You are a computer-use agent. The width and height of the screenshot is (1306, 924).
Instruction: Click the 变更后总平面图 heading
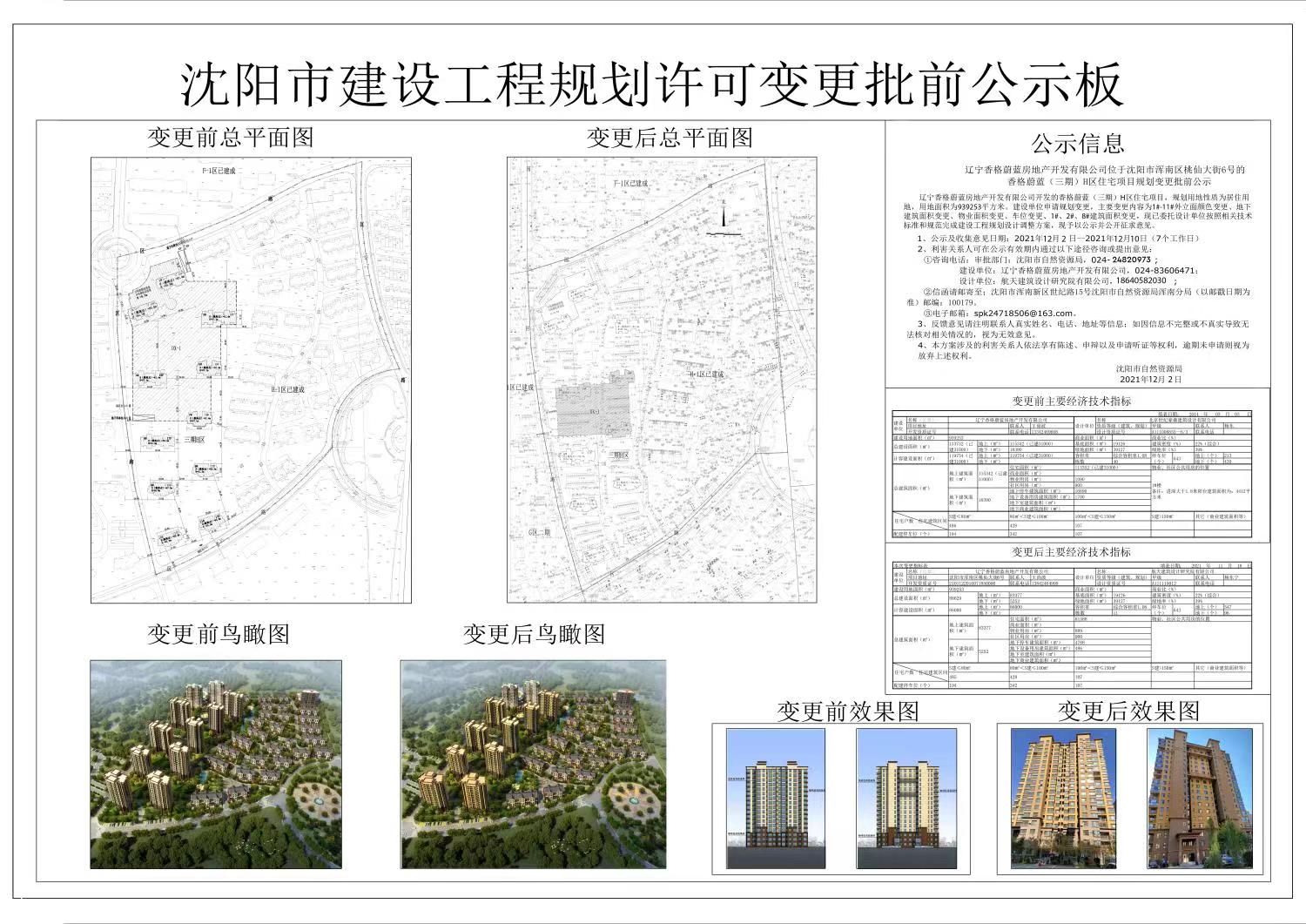click(x=669, y=138)
